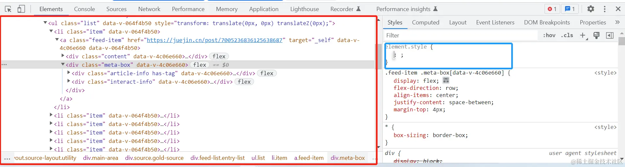Select div.source.gold-source in the breadcrumb
The height and width of the screenshot is (167, 625).
click(x=154, y=158)
